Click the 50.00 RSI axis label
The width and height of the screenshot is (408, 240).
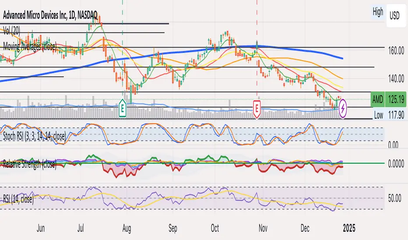(x=394, y=199)
